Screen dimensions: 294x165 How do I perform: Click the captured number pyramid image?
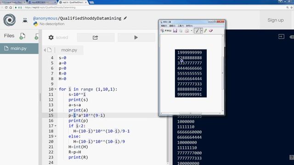191,73
